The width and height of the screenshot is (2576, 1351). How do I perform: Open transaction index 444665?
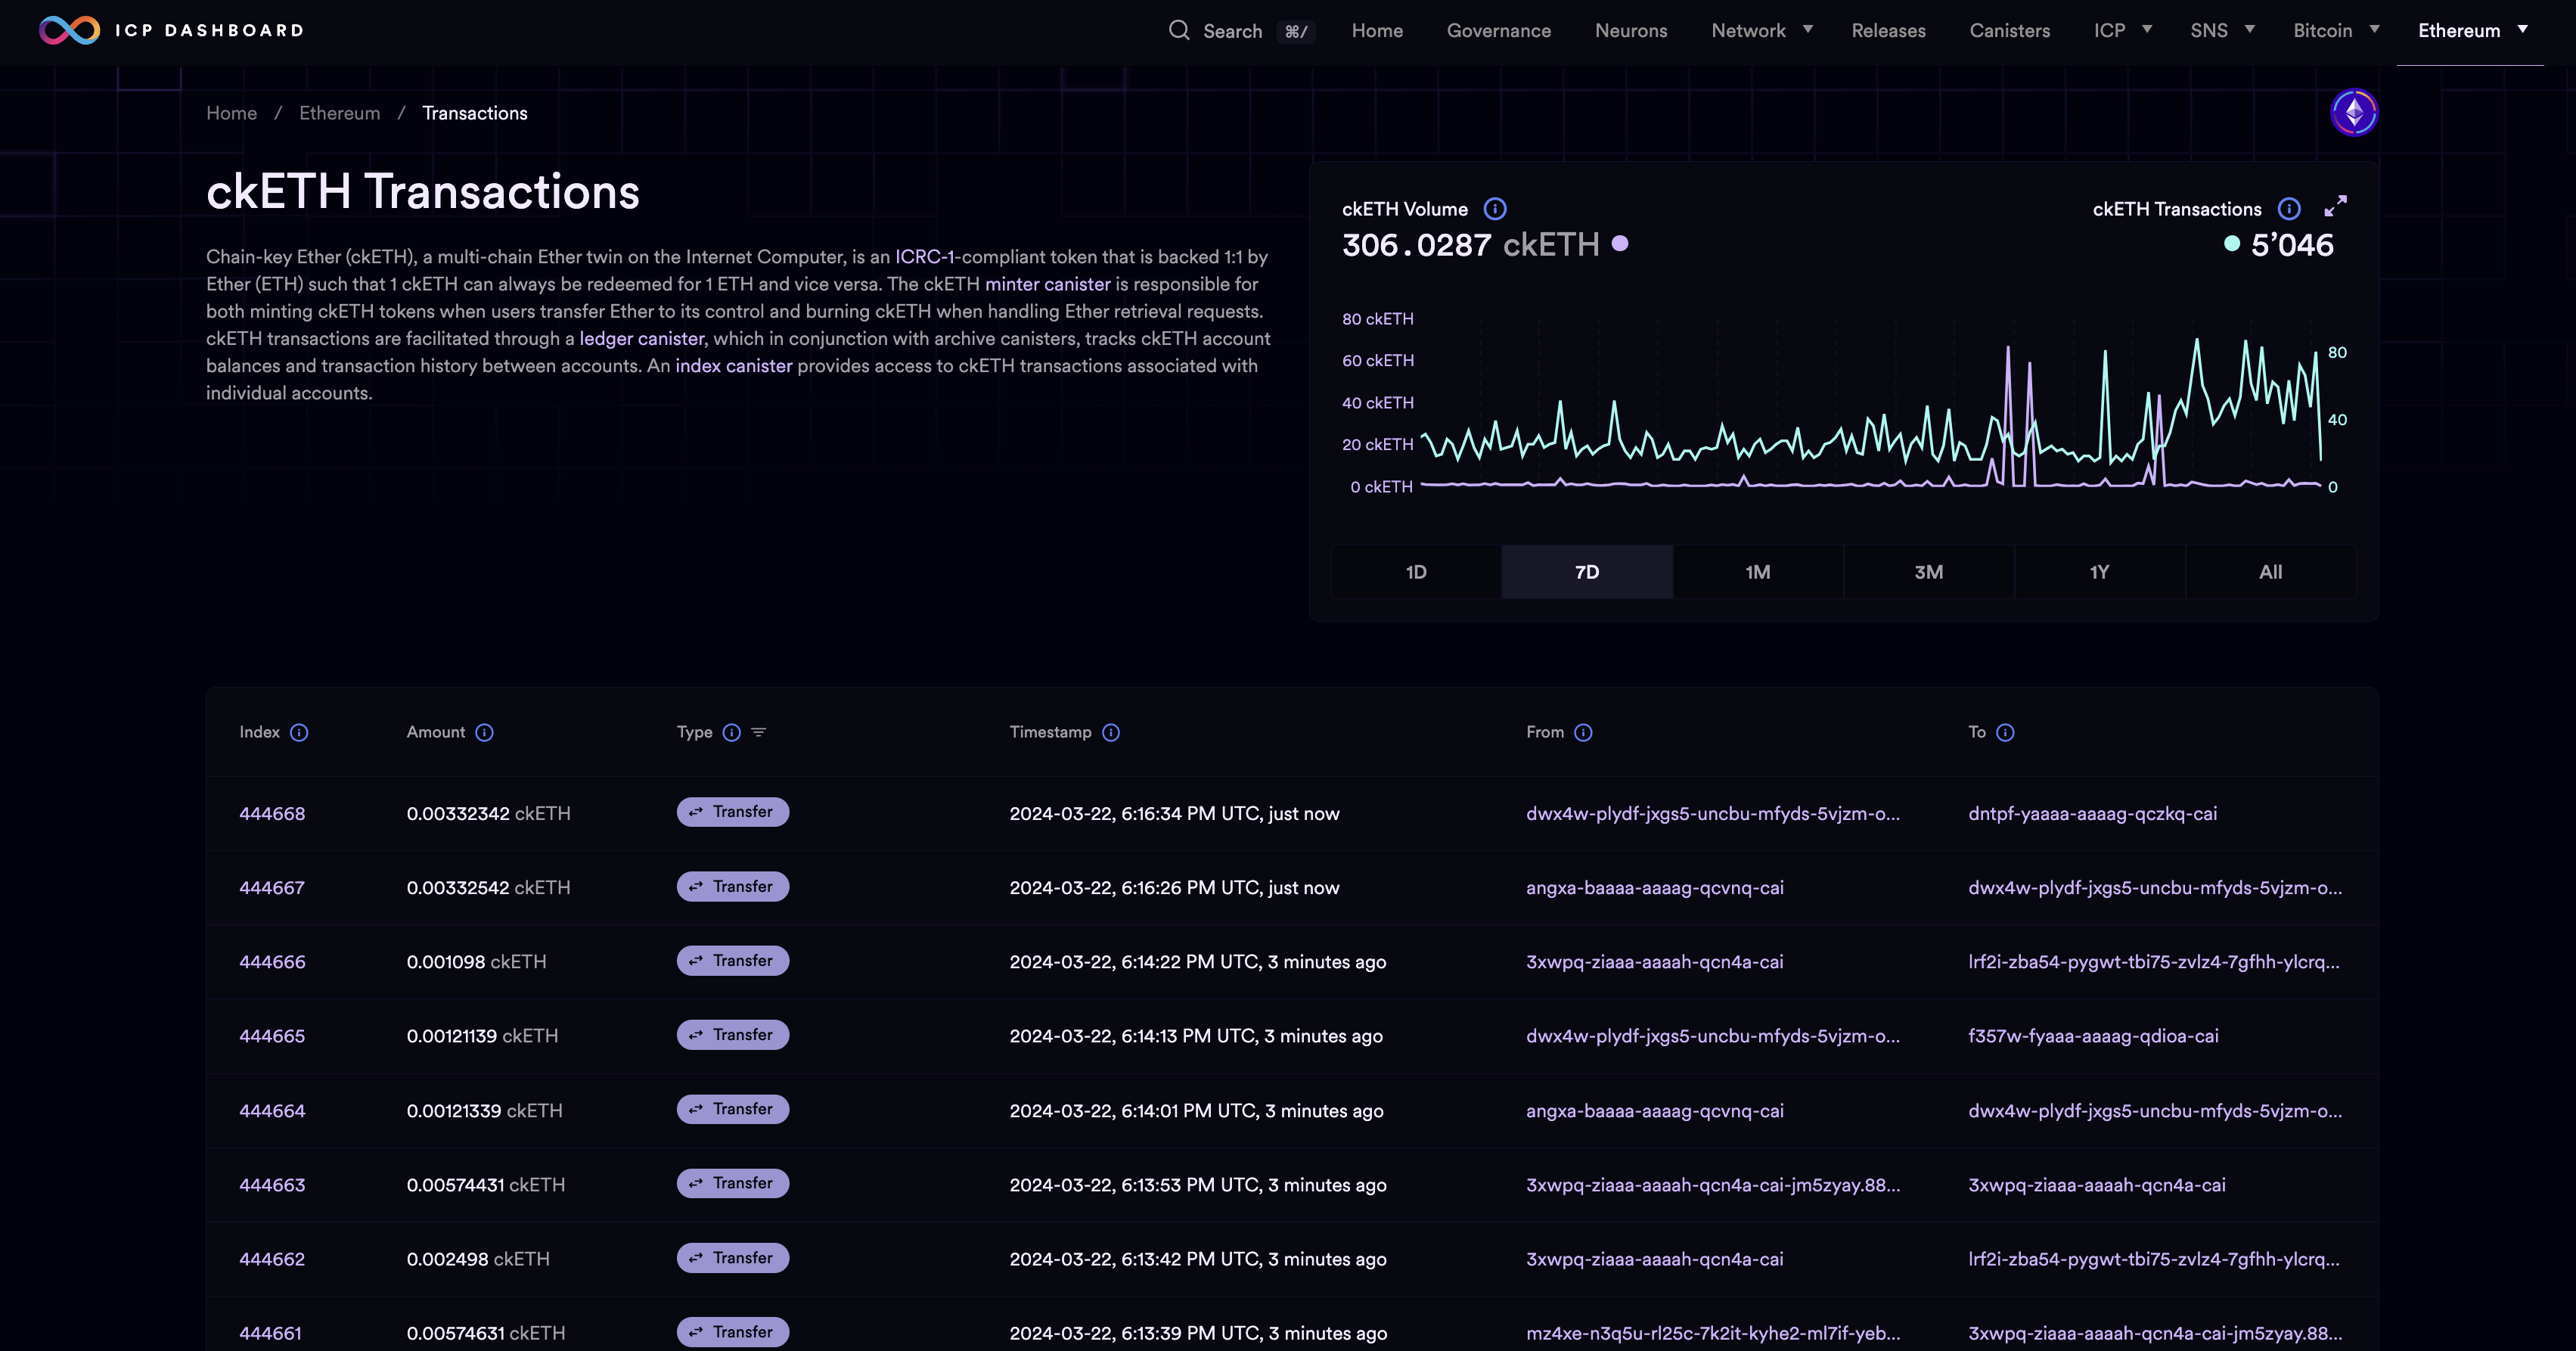272,1036
